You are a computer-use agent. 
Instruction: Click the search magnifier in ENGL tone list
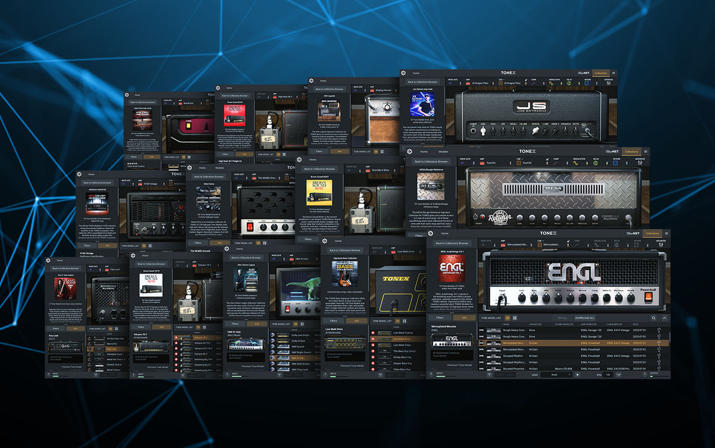coord(654,318)
